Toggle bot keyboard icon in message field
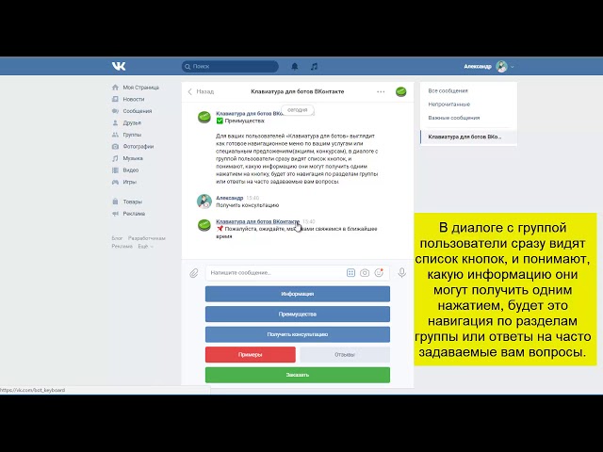Viewport: 603px width, 452px height. point(350,273)
